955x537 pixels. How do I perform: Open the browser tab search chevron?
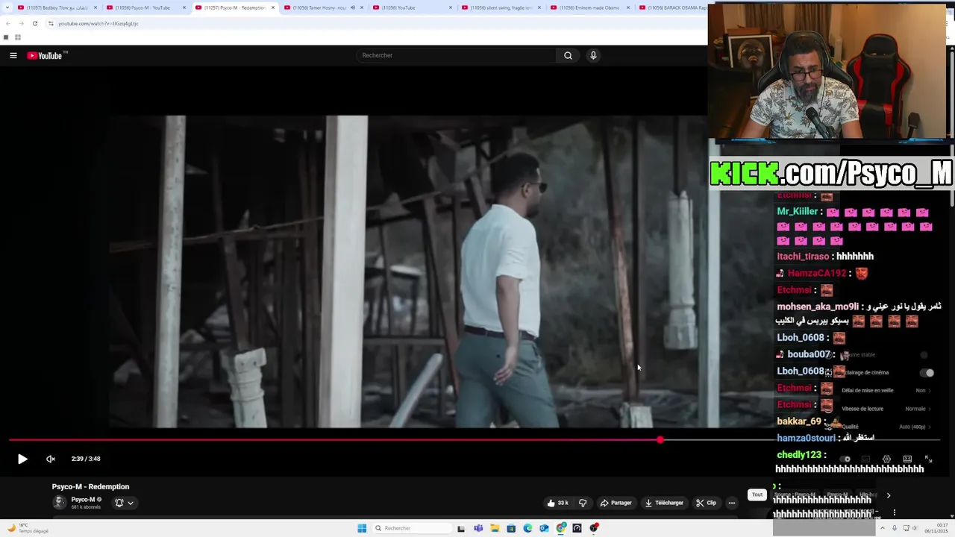pos(7,7)
